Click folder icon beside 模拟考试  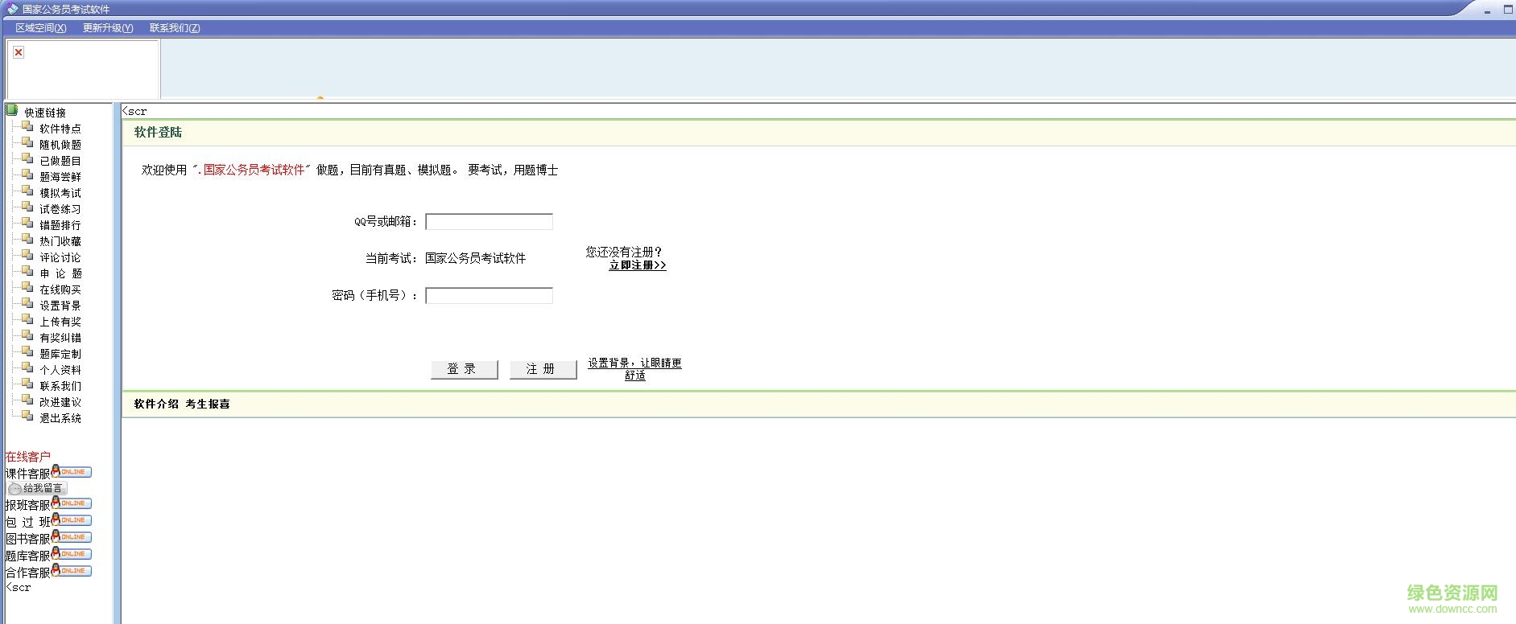[28, 191]
